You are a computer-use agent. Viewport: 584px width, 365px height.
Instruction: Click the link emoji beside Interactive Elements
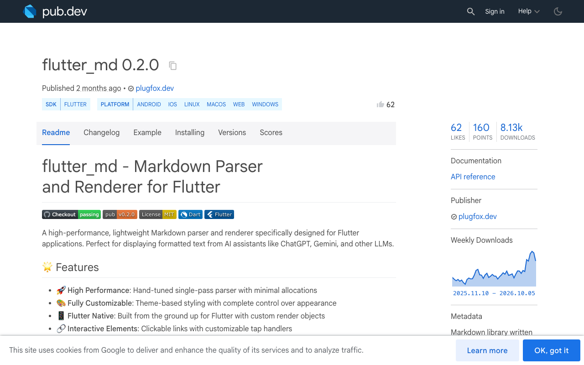pyautogui.click(x=61, y=329)
